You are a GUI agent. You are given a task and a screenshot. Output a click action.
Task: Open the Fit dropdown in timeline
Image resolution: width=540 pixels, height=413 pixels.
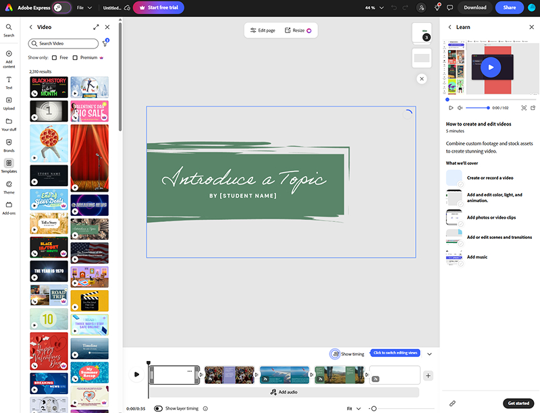[x=354, y=408]
